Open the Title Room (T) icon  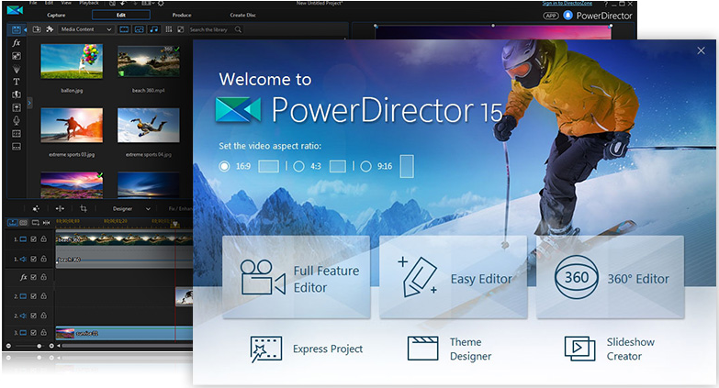16,82
